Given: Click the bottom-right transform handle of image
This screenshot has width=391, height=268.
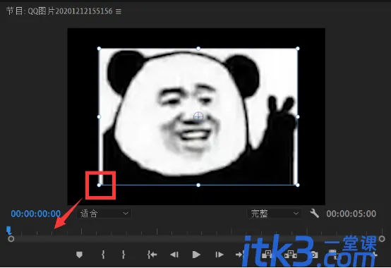Looking at the screenshot, I should pyautogui.click(x=298, y=185).
